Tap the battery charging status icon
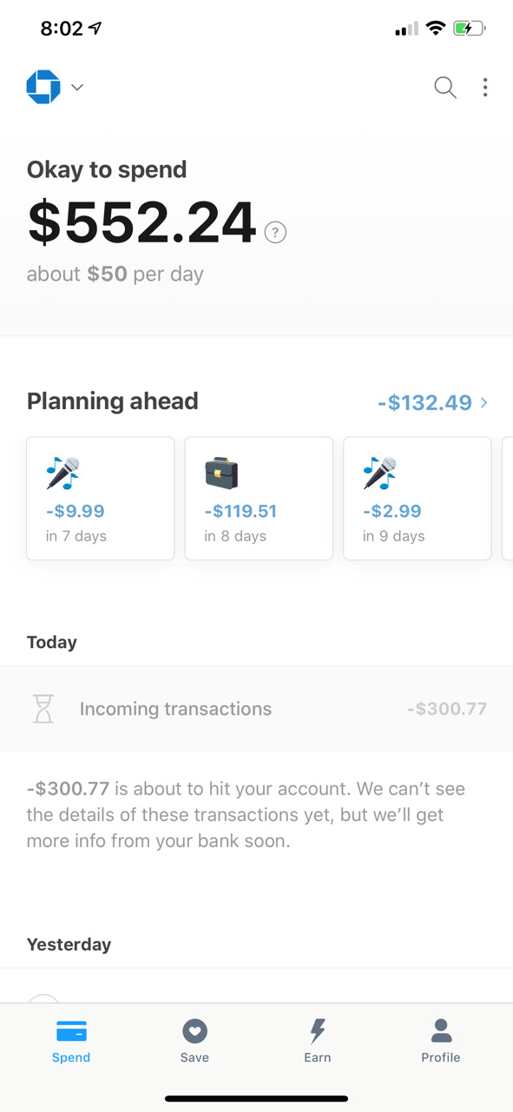 click(x=470, y=29)
